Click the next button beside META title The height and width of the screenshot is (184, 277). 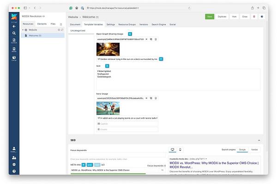tap(97, 165)
